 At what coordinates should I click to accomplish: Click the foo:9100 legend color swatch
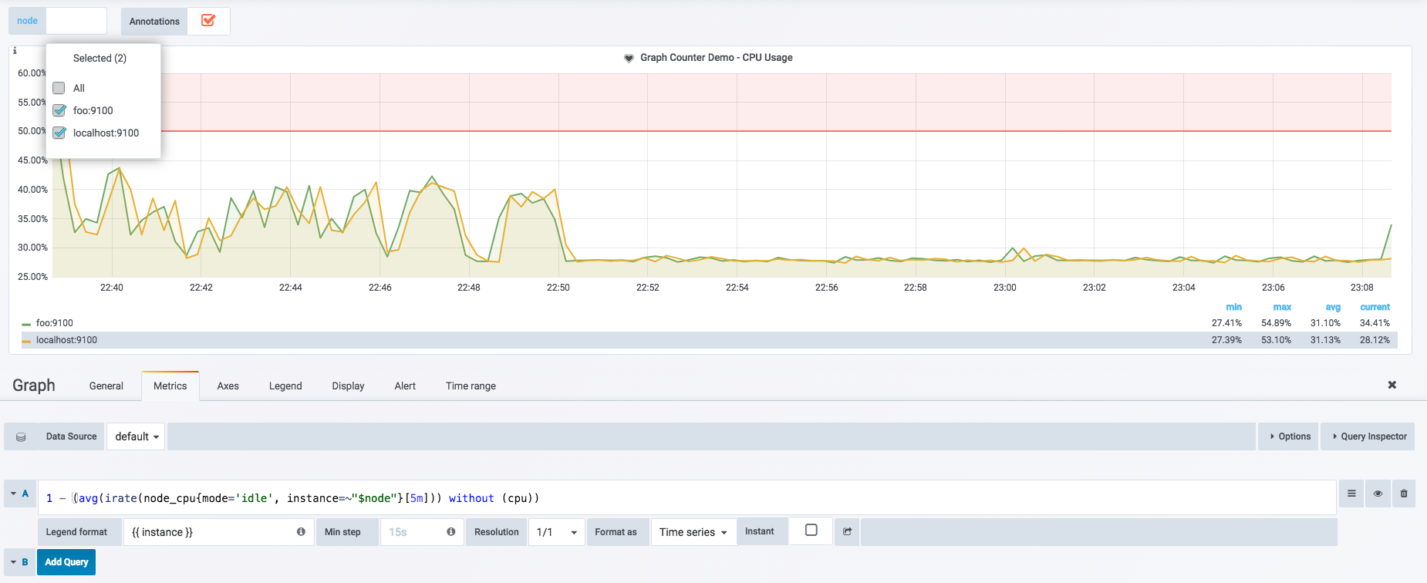(26, 324)
